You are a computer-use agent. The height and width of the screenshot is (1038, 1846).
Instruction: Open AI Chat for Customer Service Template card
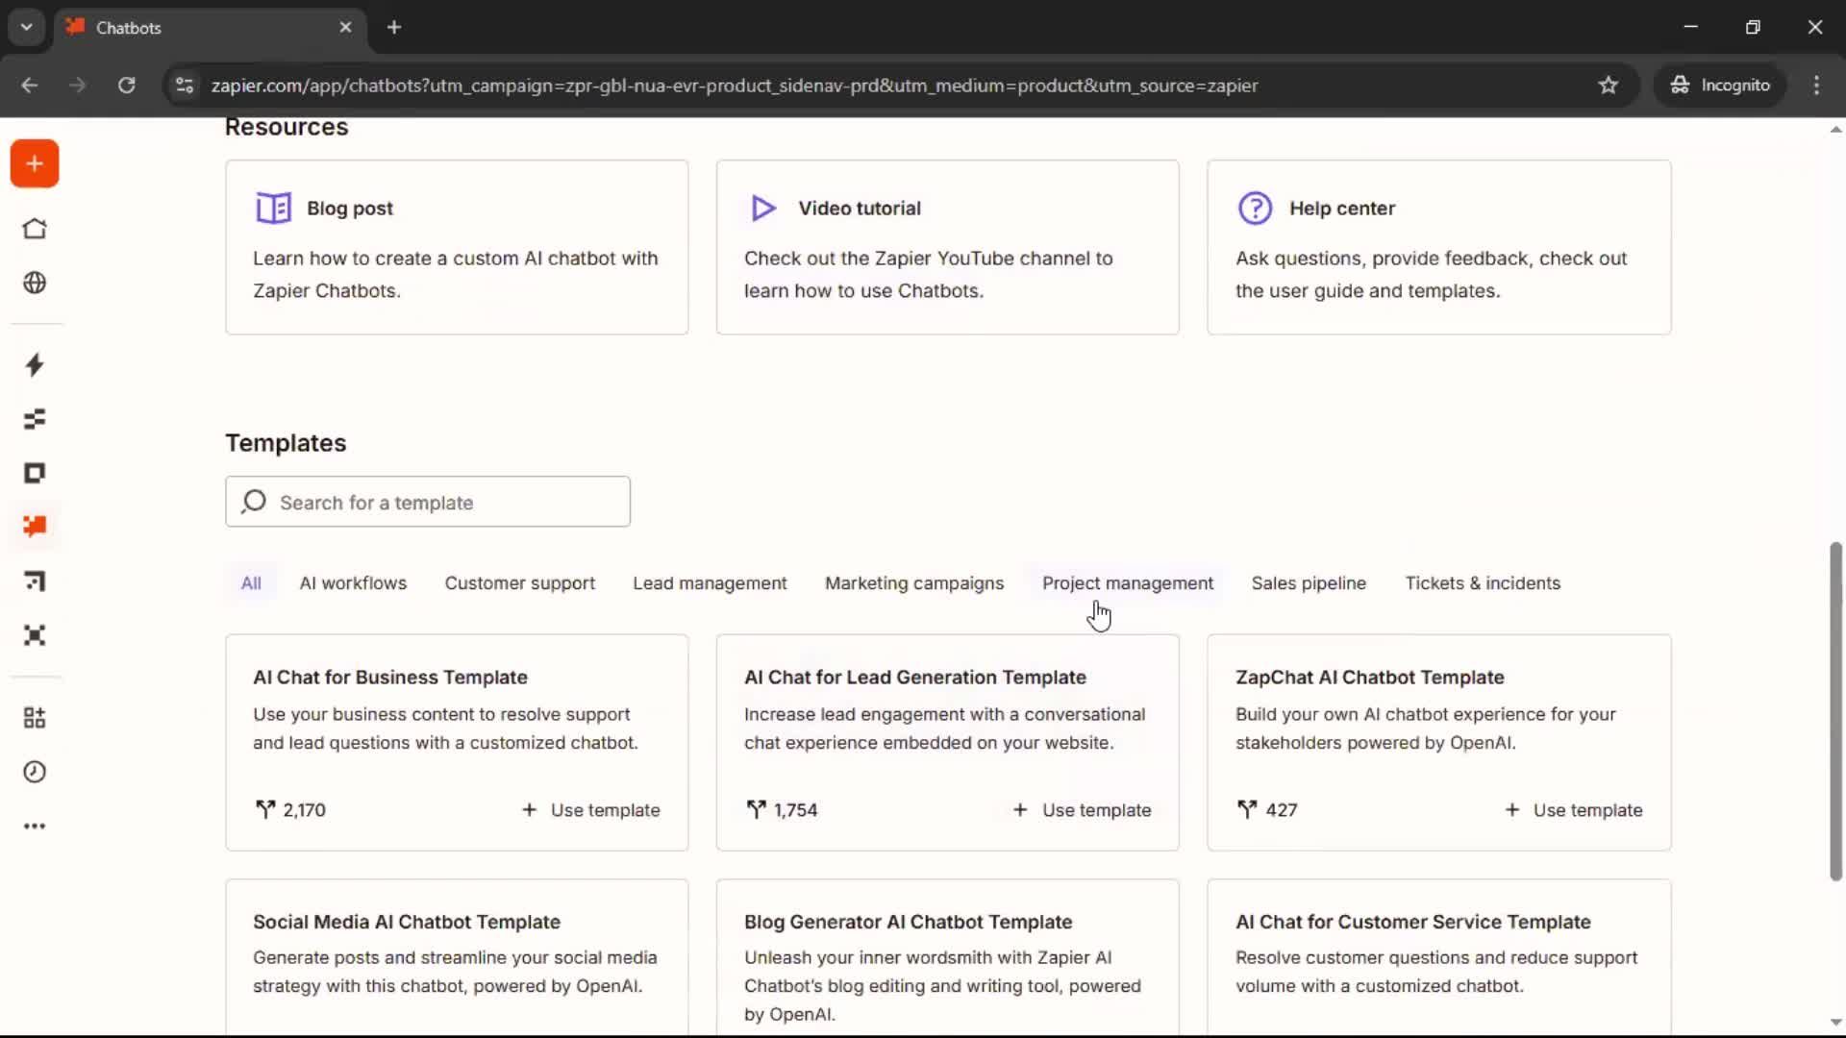coord(1439,958)
